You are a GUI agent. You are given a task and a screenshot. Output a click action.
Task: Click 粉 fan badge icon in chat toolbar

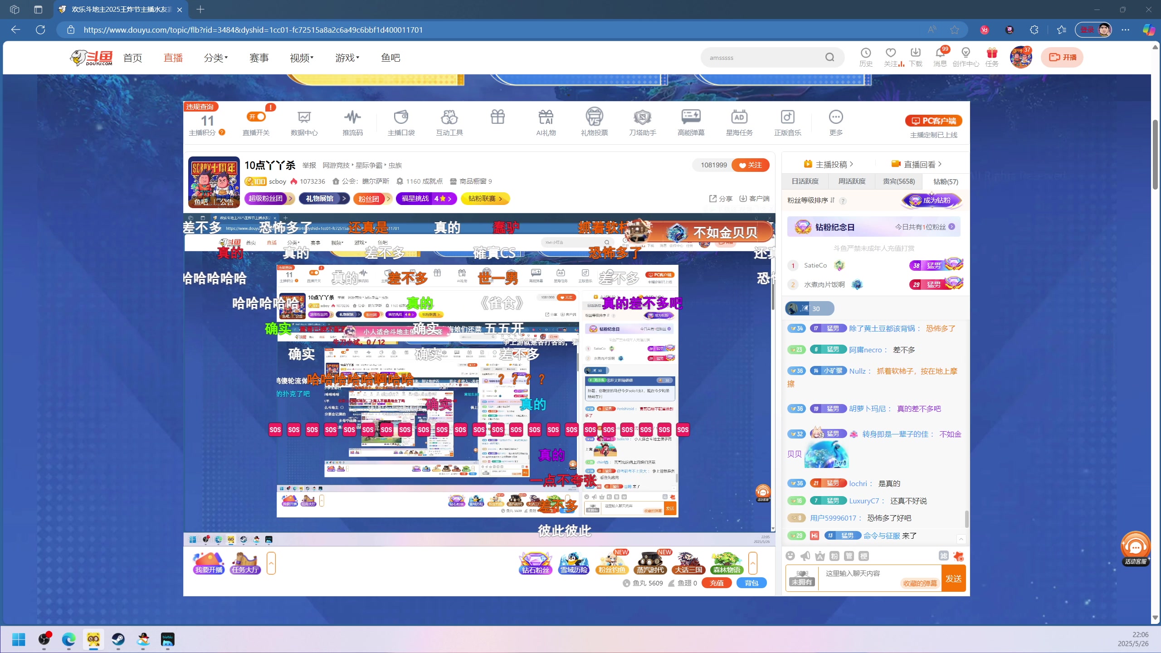point(834,556)
